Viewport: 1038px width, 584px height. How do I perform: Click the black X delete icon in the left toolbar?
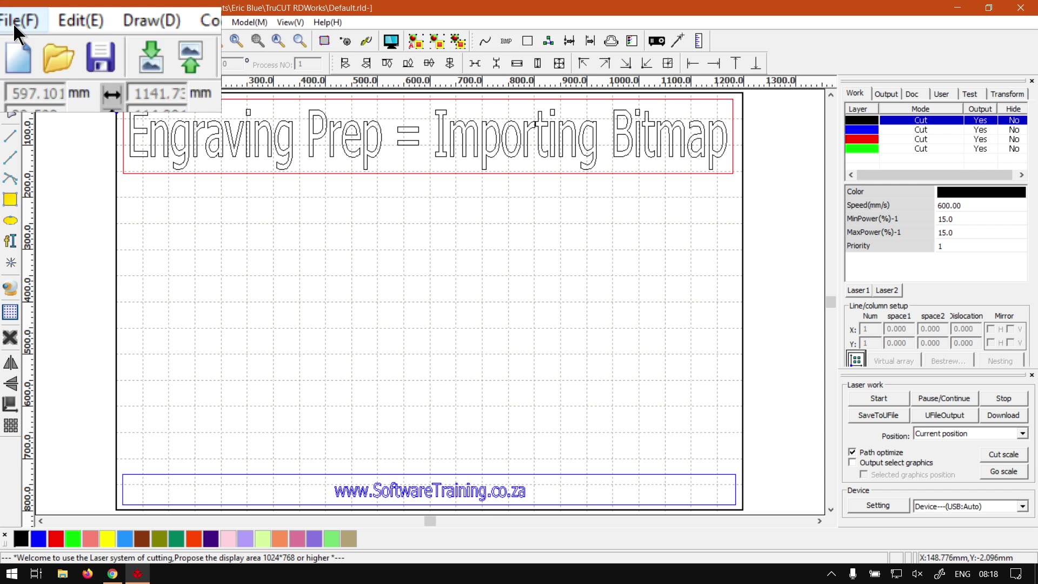click(10, 338)
